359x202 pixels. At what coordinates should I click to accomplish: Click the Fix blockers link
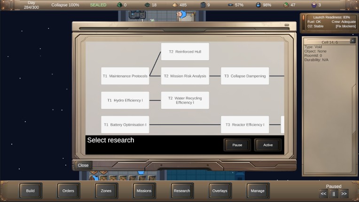tap(345, 26)
